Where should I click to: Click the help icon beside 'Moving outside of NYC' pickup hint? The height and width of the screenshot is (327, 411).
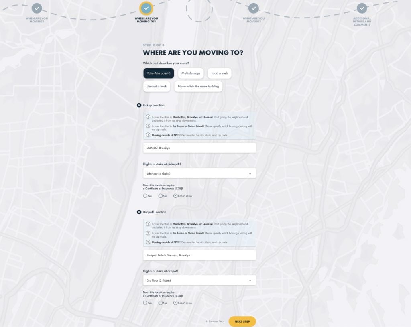148,135
